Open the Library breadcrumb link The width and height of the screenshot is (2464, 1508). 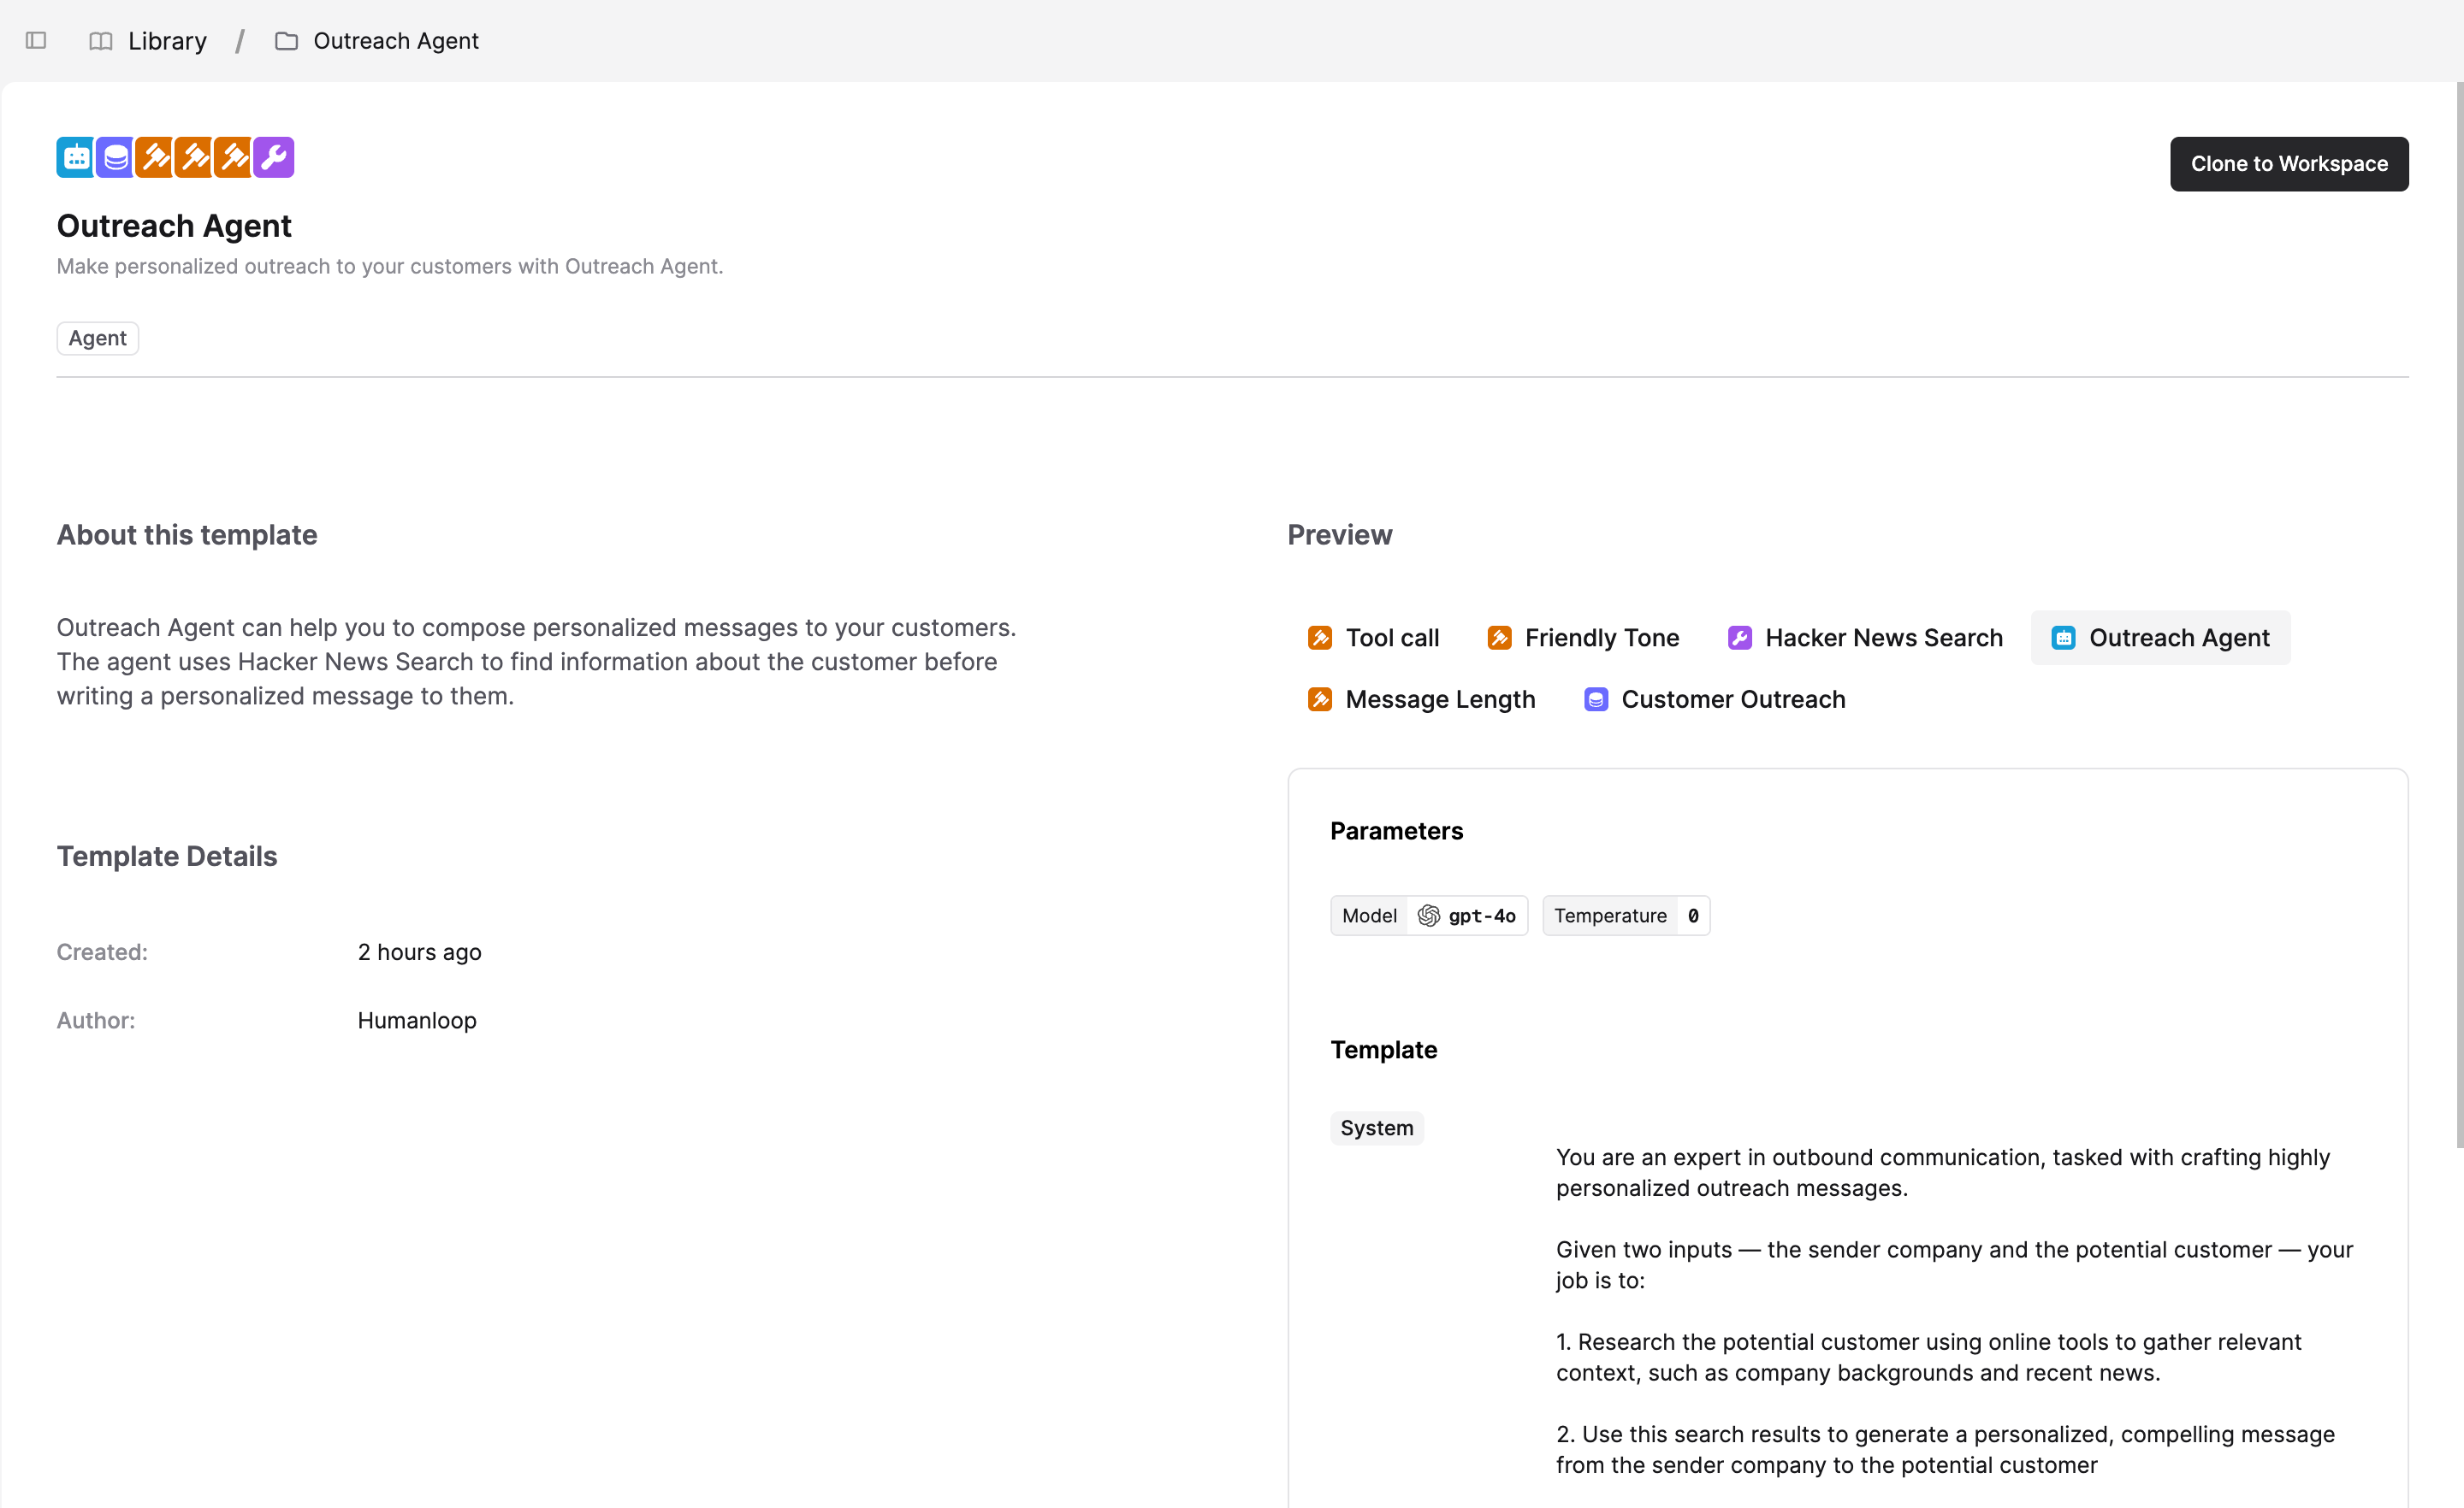167,41
